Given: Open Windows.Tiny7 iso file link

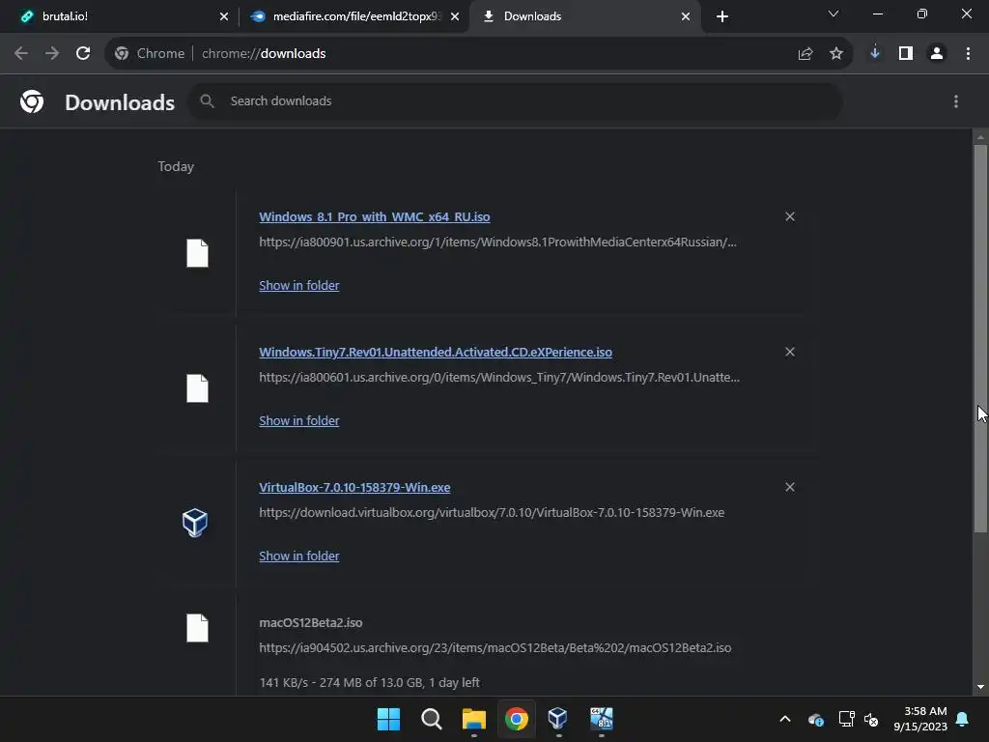Looking at the screenshot, I should pos(436,352).
